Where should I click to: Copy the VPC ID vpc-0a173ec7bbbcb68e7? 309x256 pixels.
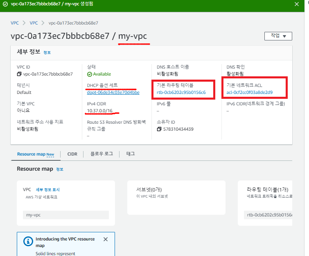[x=19, y=74]
